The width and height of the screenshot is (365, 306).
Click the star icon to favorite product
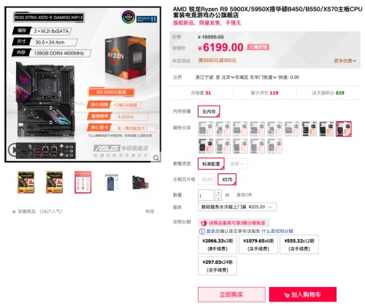(14, 211)
